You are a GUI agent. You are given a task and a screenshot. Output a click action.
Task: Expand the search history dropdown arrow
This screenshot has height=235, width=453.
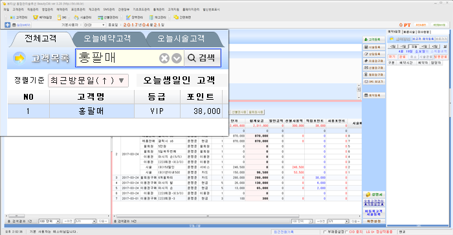click(177, 58)
